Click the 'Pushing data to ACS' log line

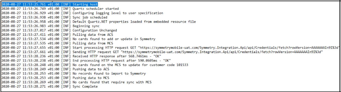(x=55, y=69)
